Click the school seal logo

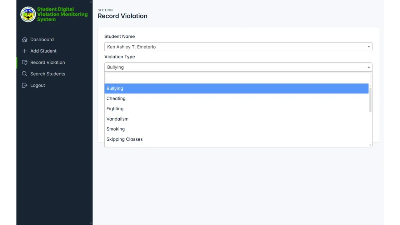(x=28, y=14)
